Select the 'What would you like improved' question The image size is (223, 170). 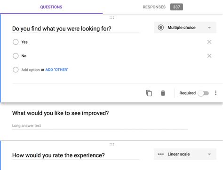pyautogui.click(x=61, y=113)
